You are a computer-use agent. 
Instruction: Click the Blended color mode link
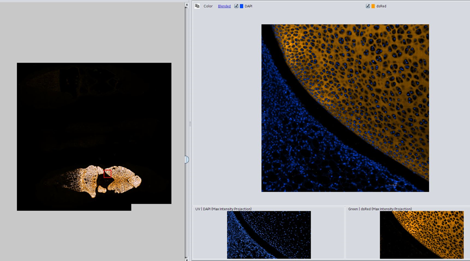[x=224, y=6]
